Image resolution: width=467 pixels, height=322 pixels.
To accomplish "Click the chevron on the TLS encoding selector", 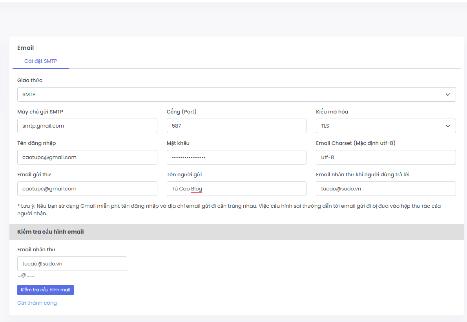I will tap(448, 126).
